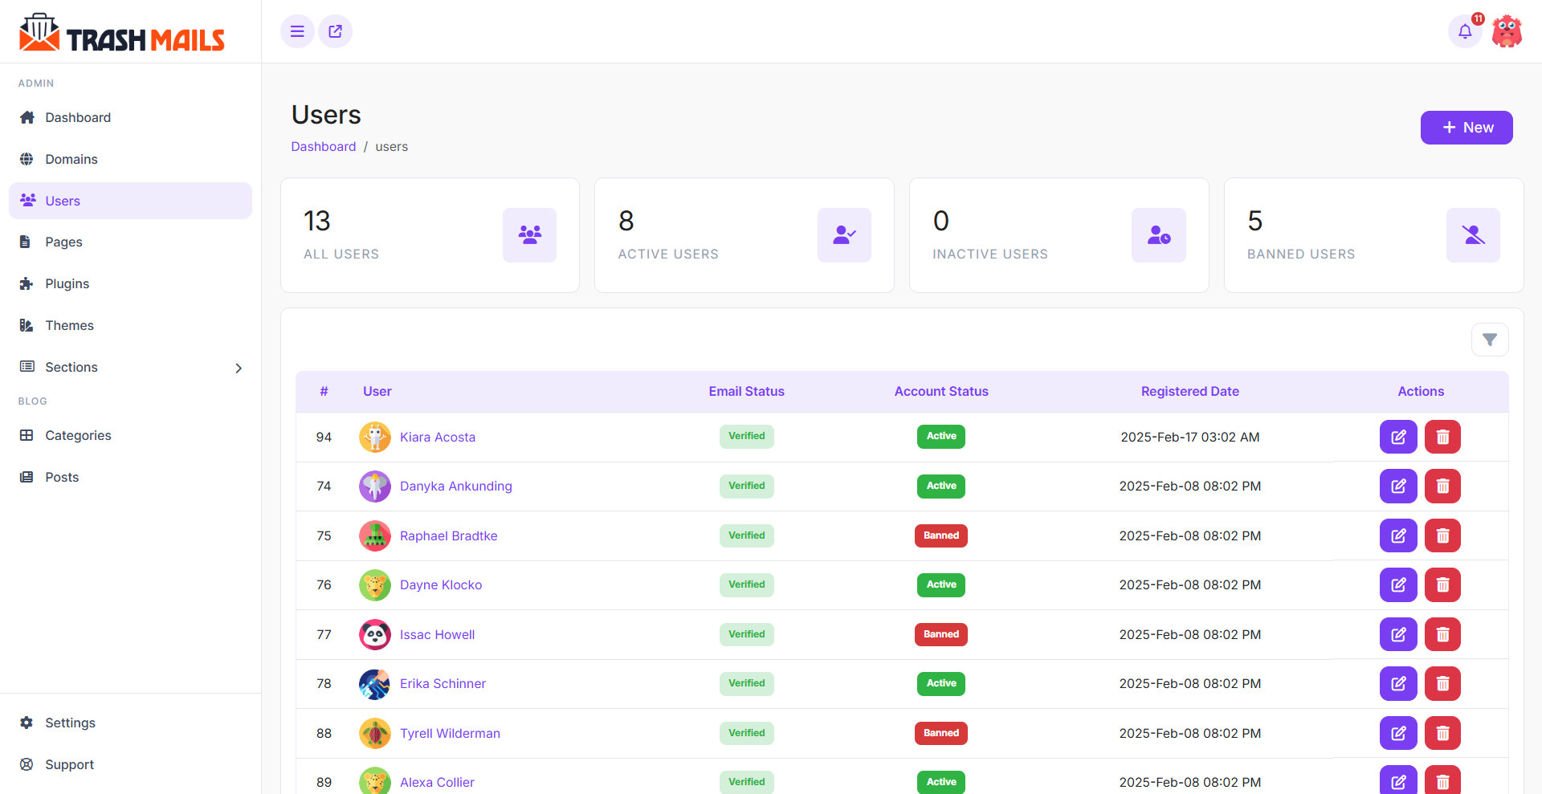The image size is (1542, 794).
Task: Sort table by Email Status column
Action: (746, 391)
